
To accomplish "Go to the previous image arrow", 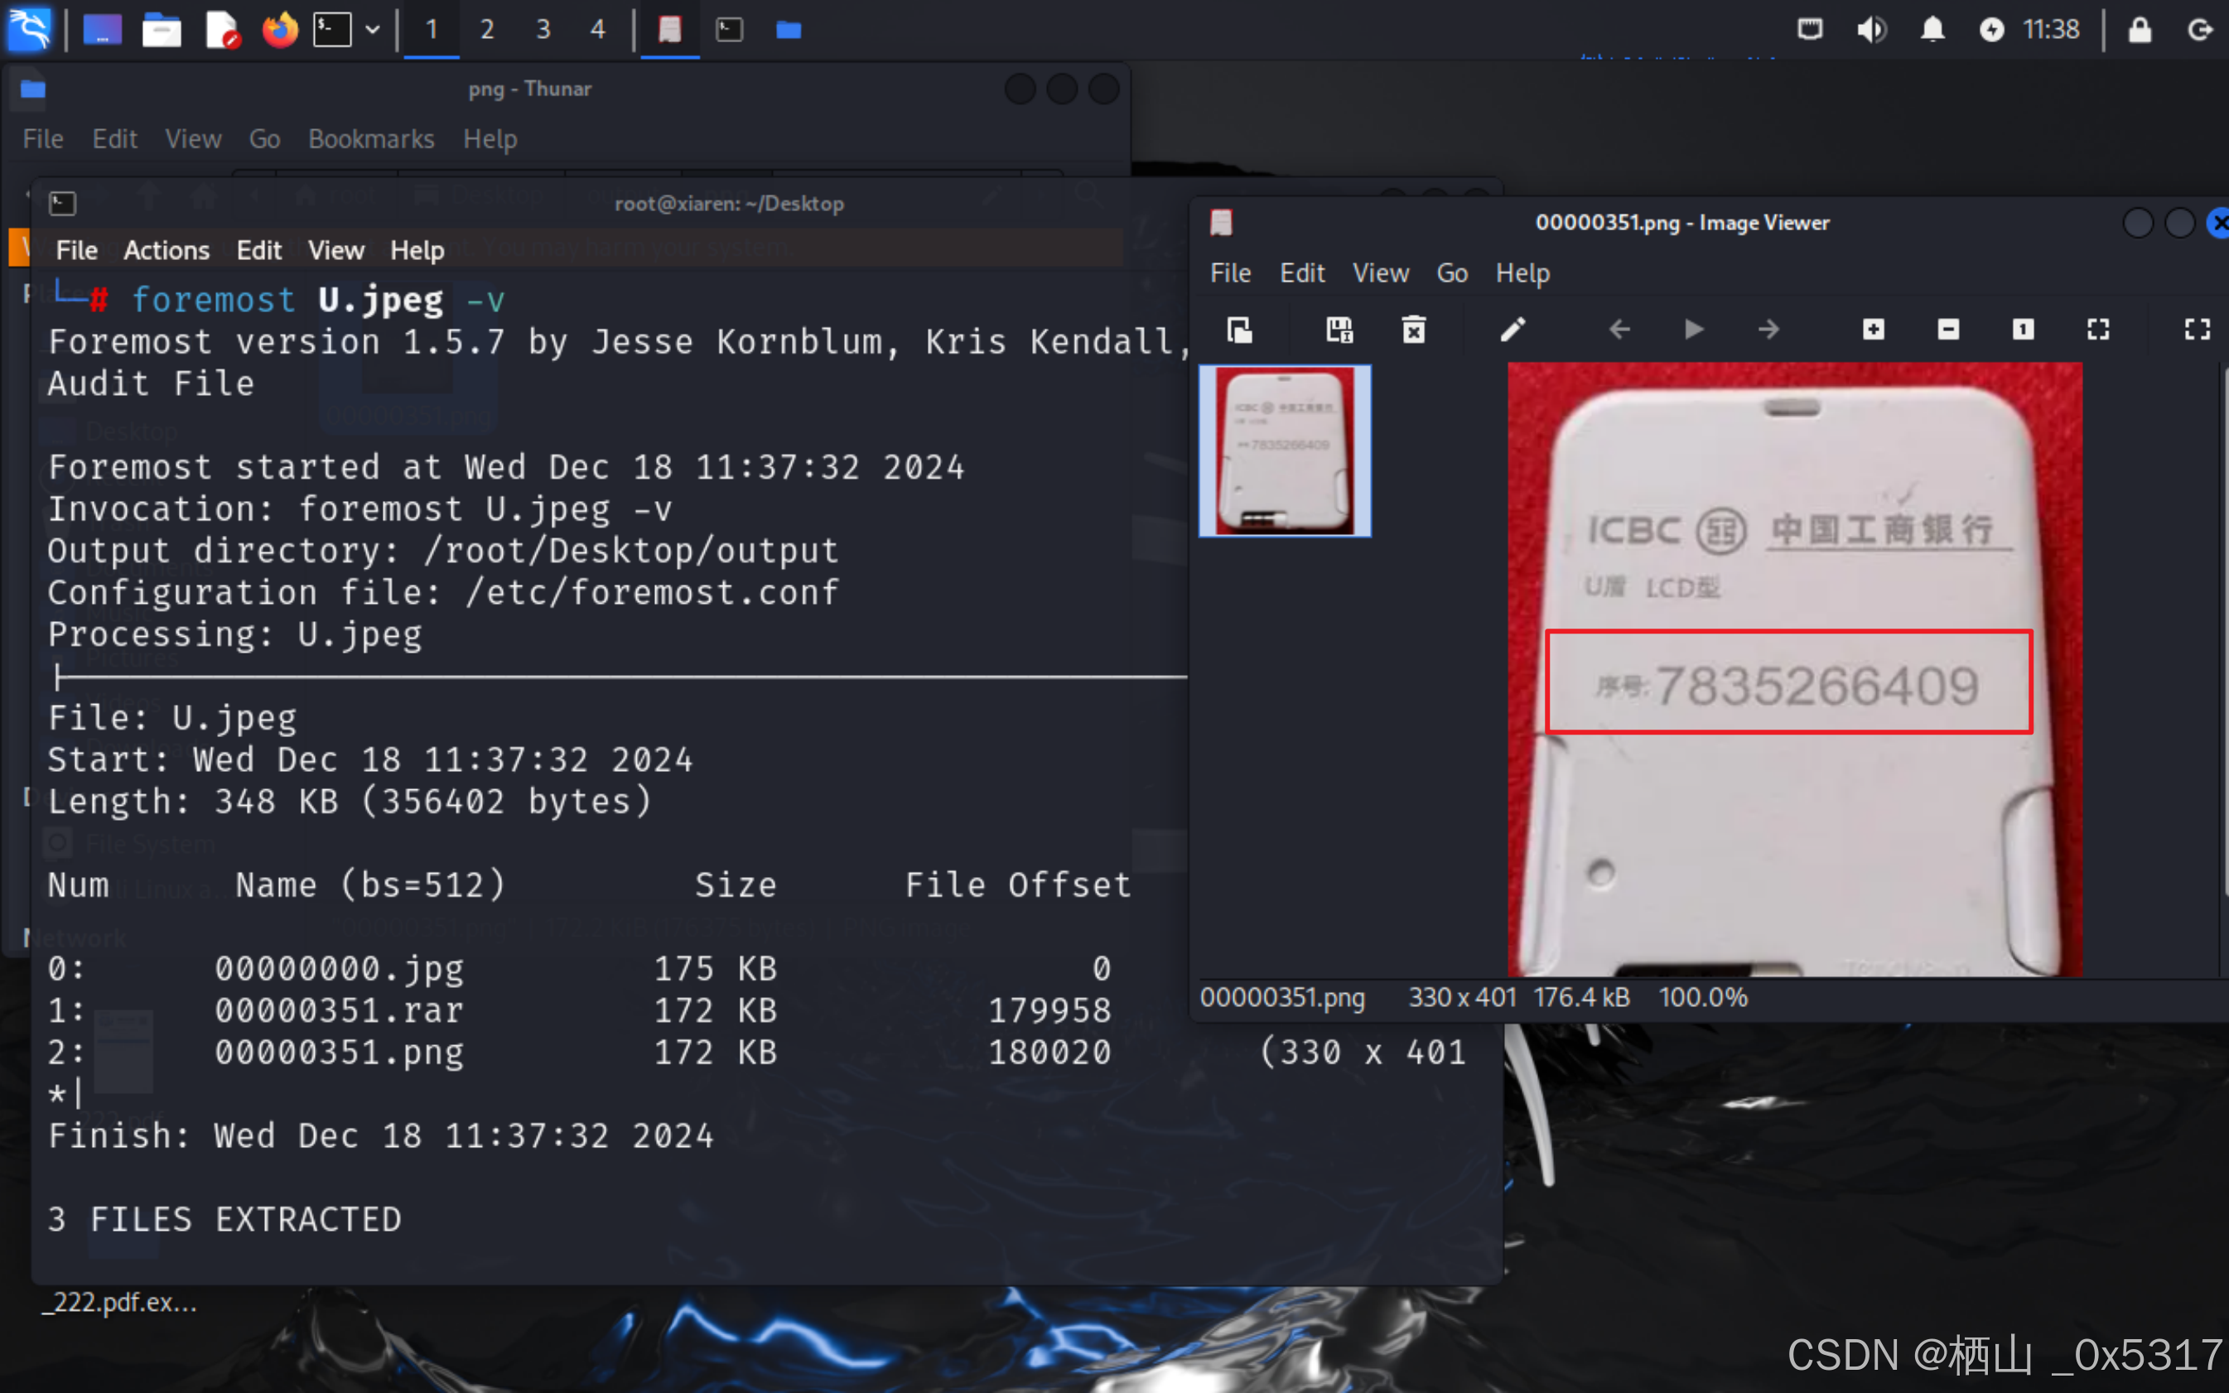I will coord(1619,329).
